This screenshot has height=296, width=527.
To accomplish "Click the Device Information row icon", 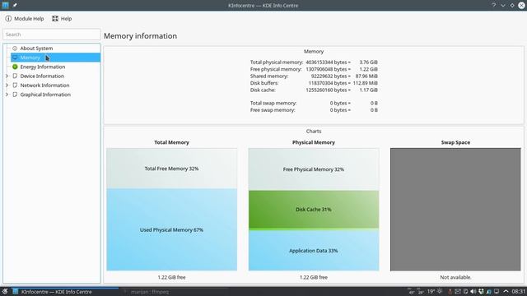I will (15, 76).
